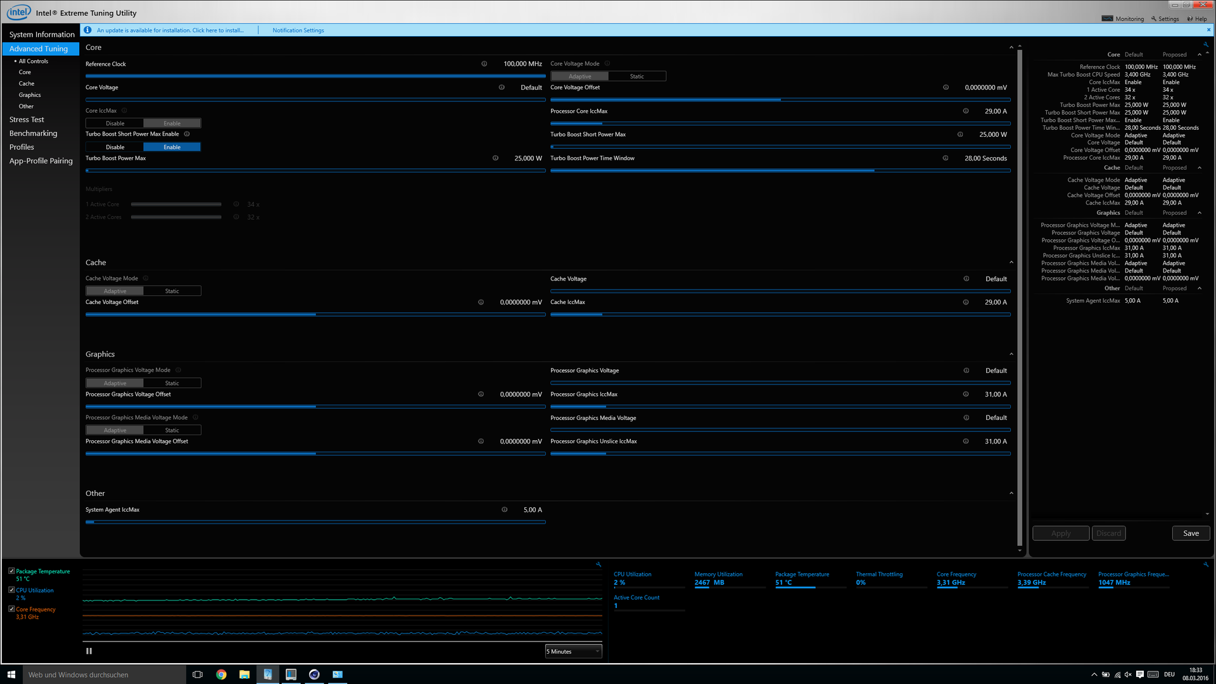
Task: Click update available install link
Action: [x=170, y=30]
